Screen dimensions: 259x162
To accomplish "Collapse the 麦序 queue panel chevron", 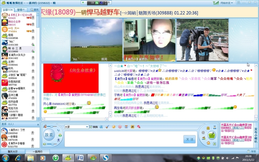I will [38, 125].
